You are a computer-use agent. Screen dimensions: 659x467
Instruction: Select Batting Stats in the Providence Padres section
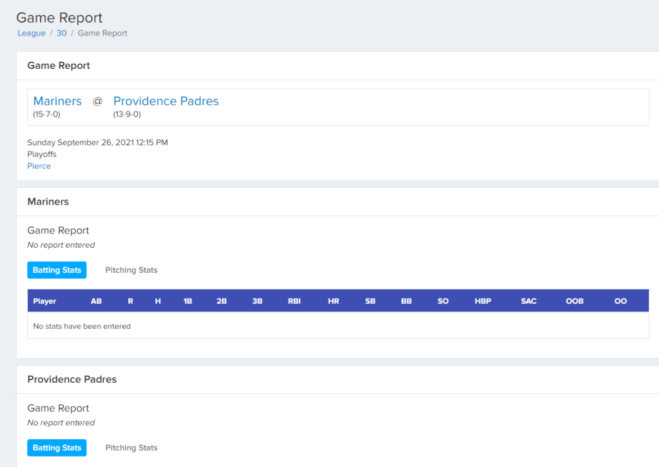57,448
